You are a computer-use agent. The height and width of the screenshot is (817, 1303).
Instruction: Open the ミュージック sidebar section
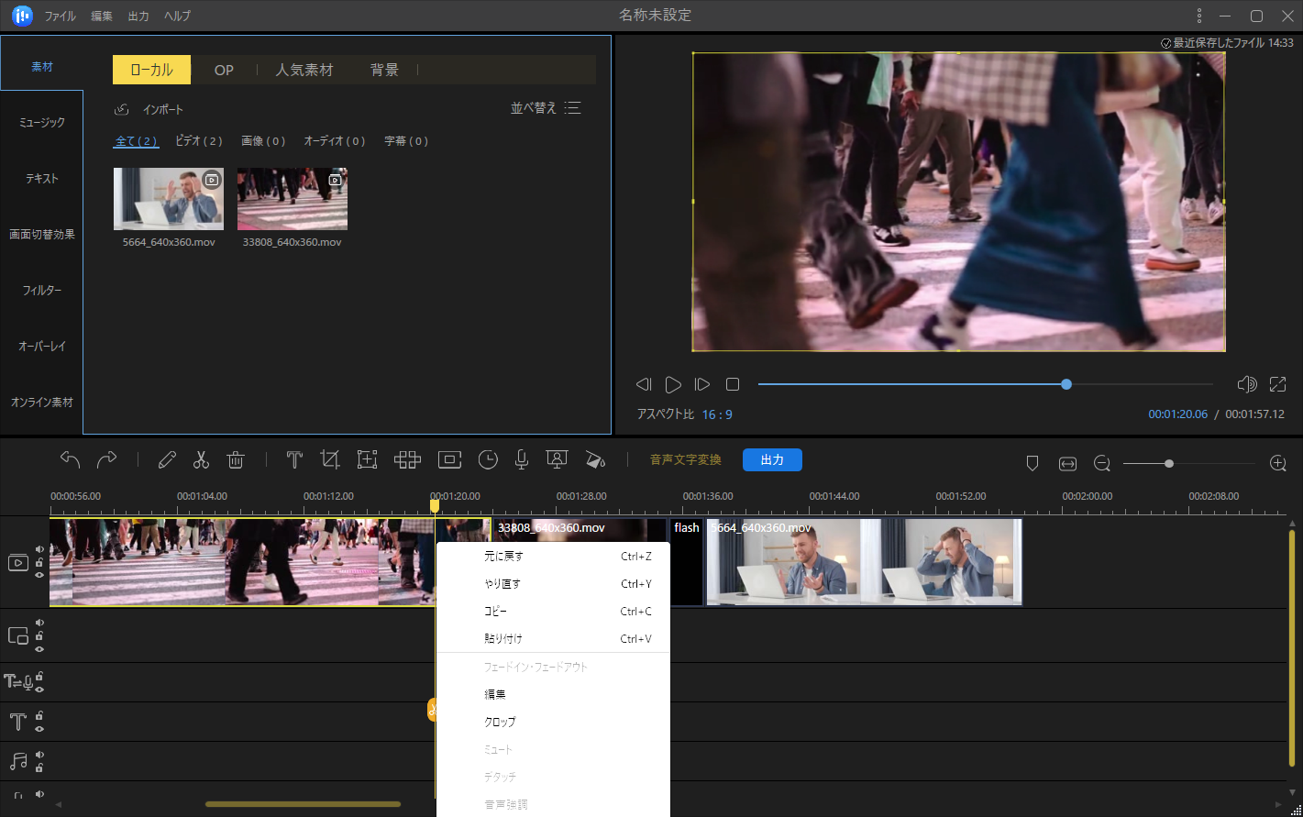(42, 123)
